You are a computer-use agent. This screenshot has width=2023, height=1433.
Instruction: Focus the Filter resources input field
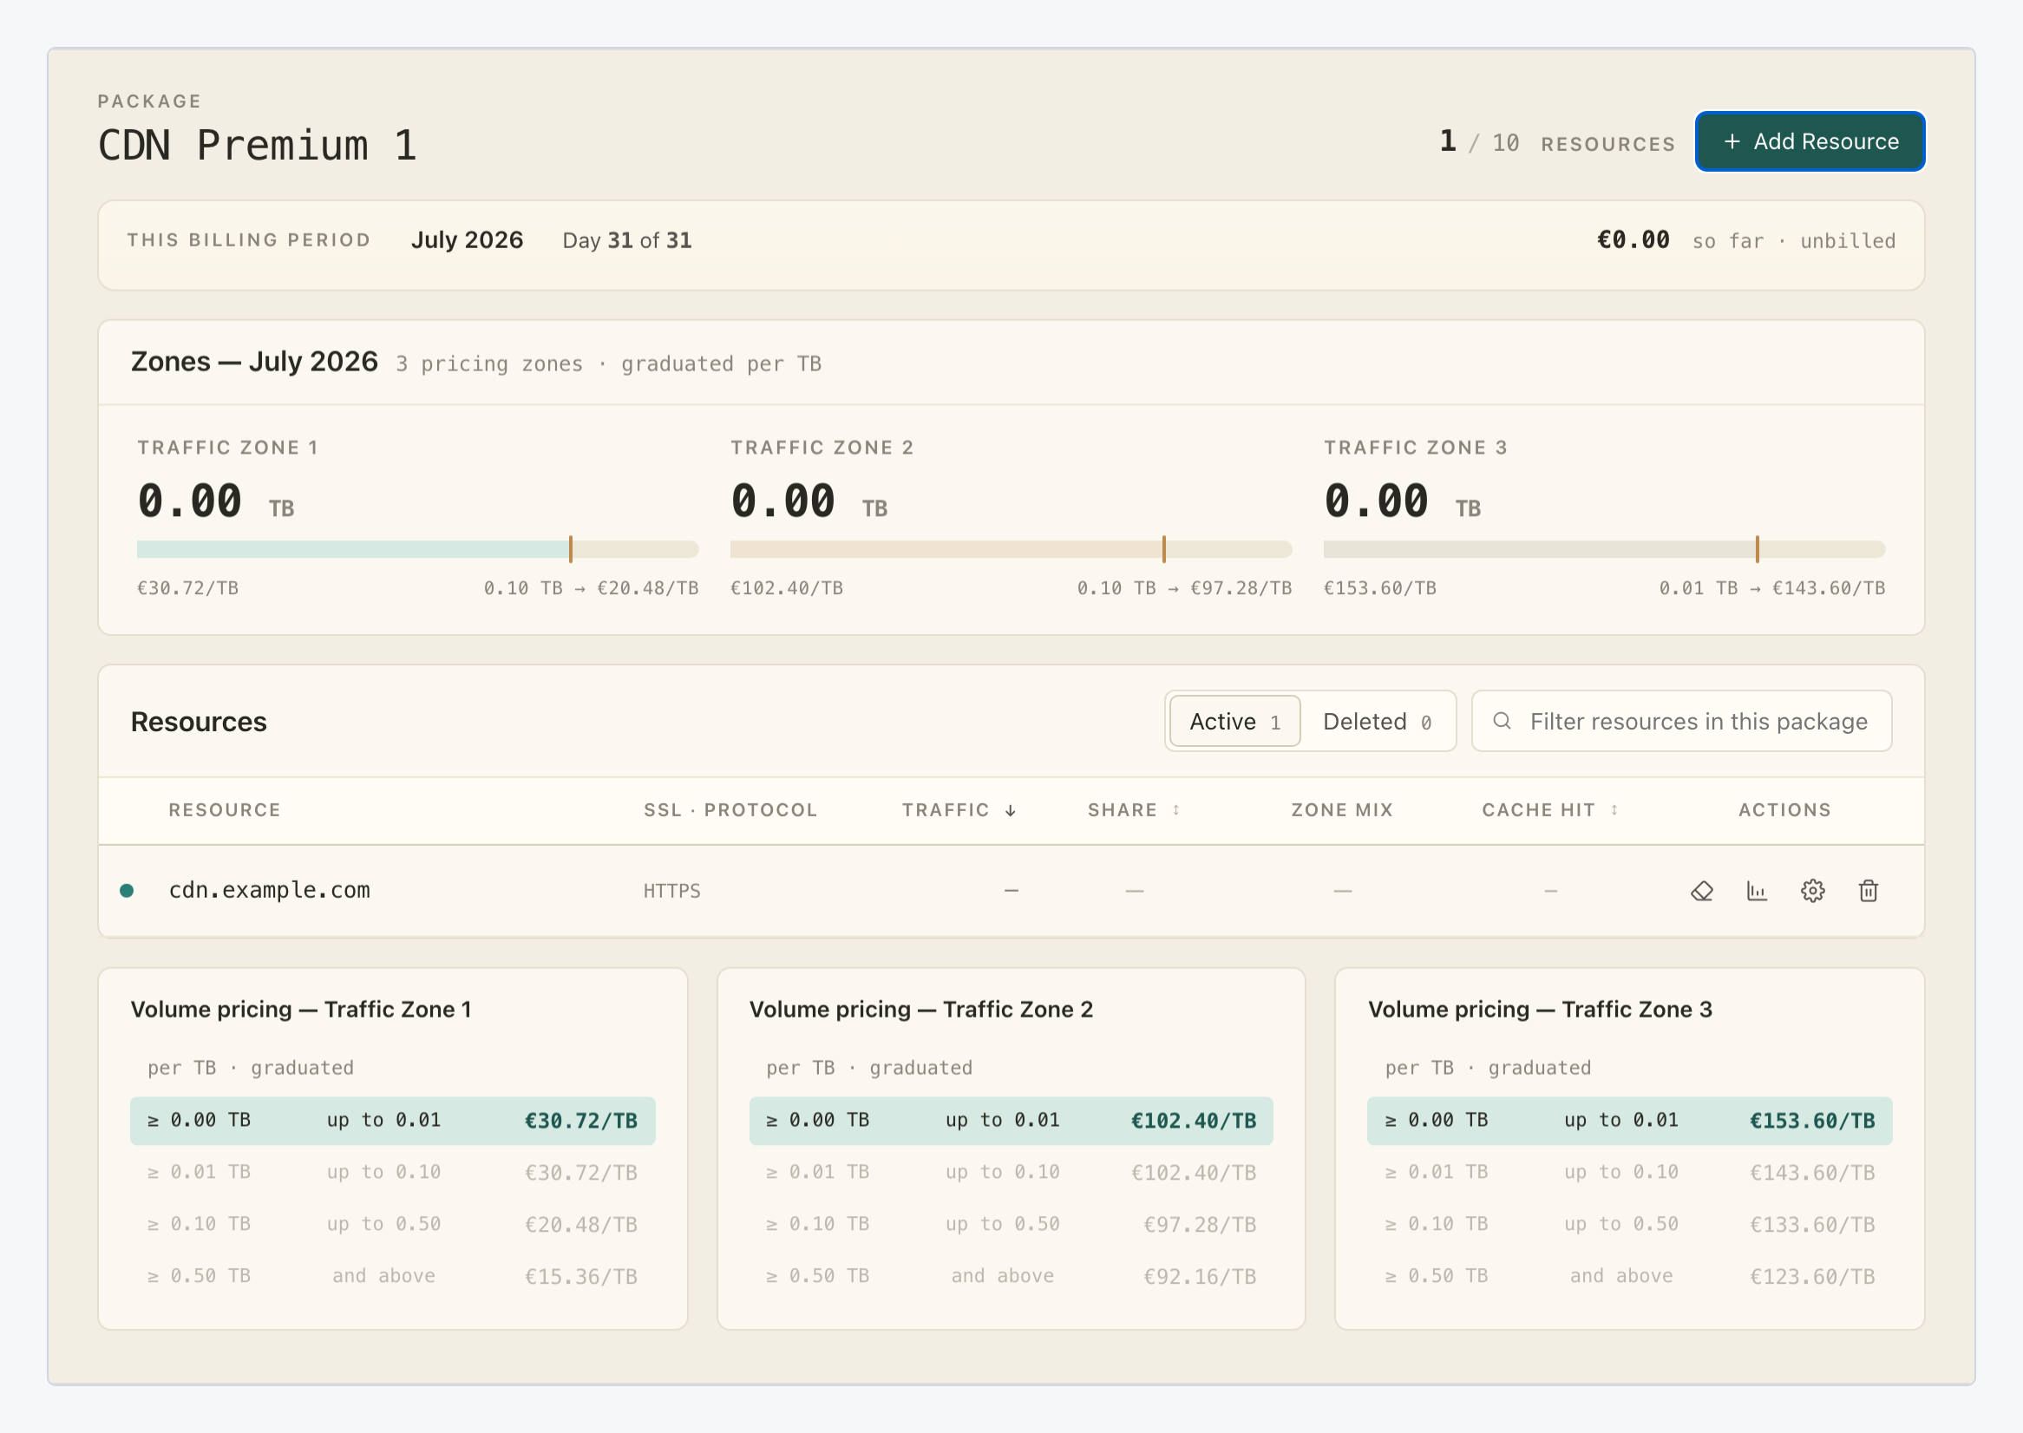(x=1681, y=721)
